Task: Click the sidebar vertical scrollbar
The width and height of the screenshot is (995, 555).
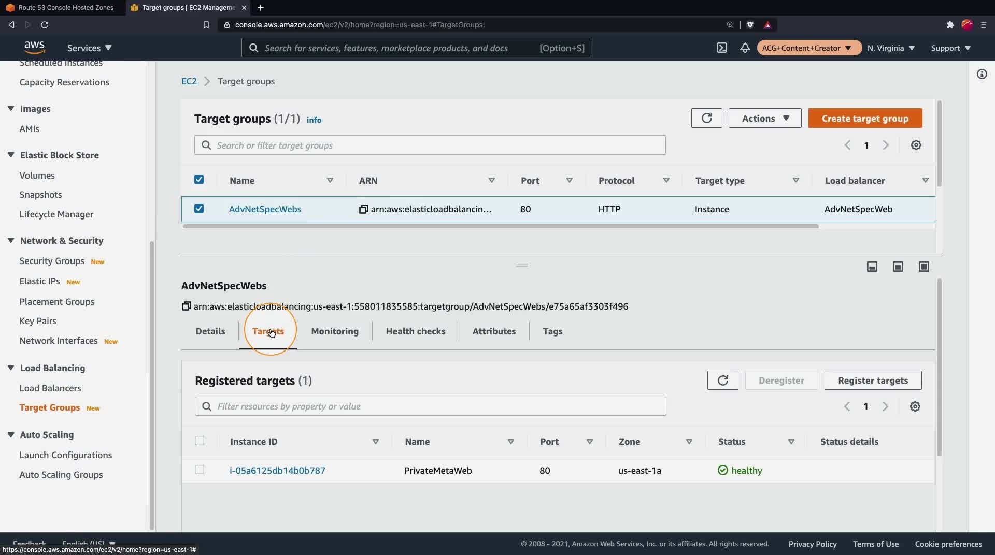Action: click(152, 386)
